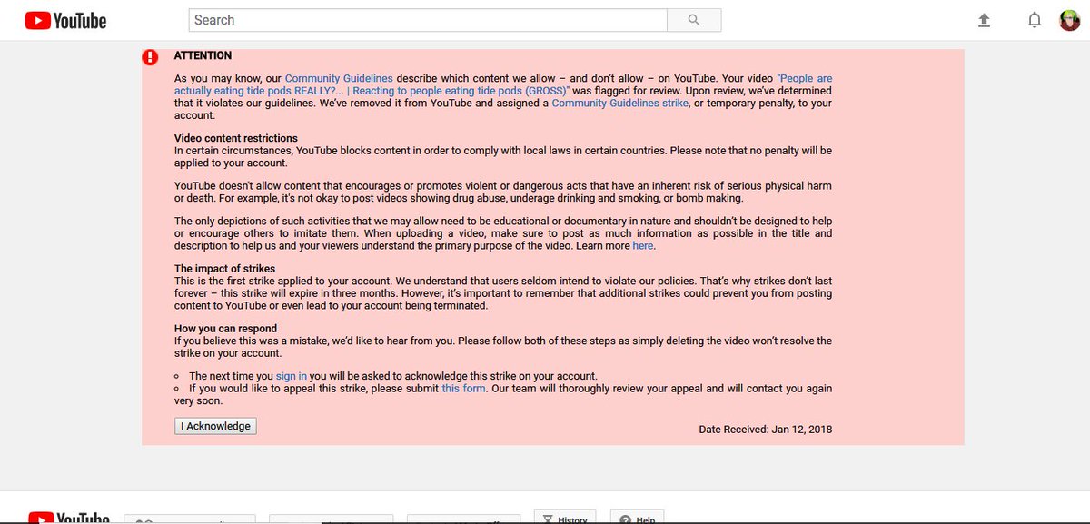The height and width of the screenshot is (524, 1090).
Task: Click the search magnifier button
Action: pos(694,20)
